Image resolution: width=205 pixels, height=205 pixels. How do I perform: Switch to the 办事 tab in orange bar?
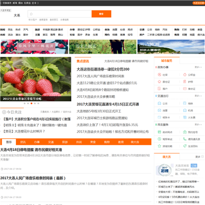tap(37, 142)
